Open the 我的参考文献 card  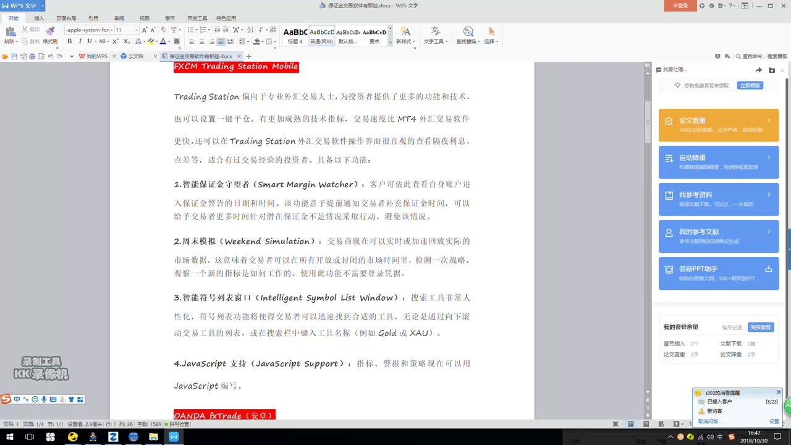click(719, 236)
